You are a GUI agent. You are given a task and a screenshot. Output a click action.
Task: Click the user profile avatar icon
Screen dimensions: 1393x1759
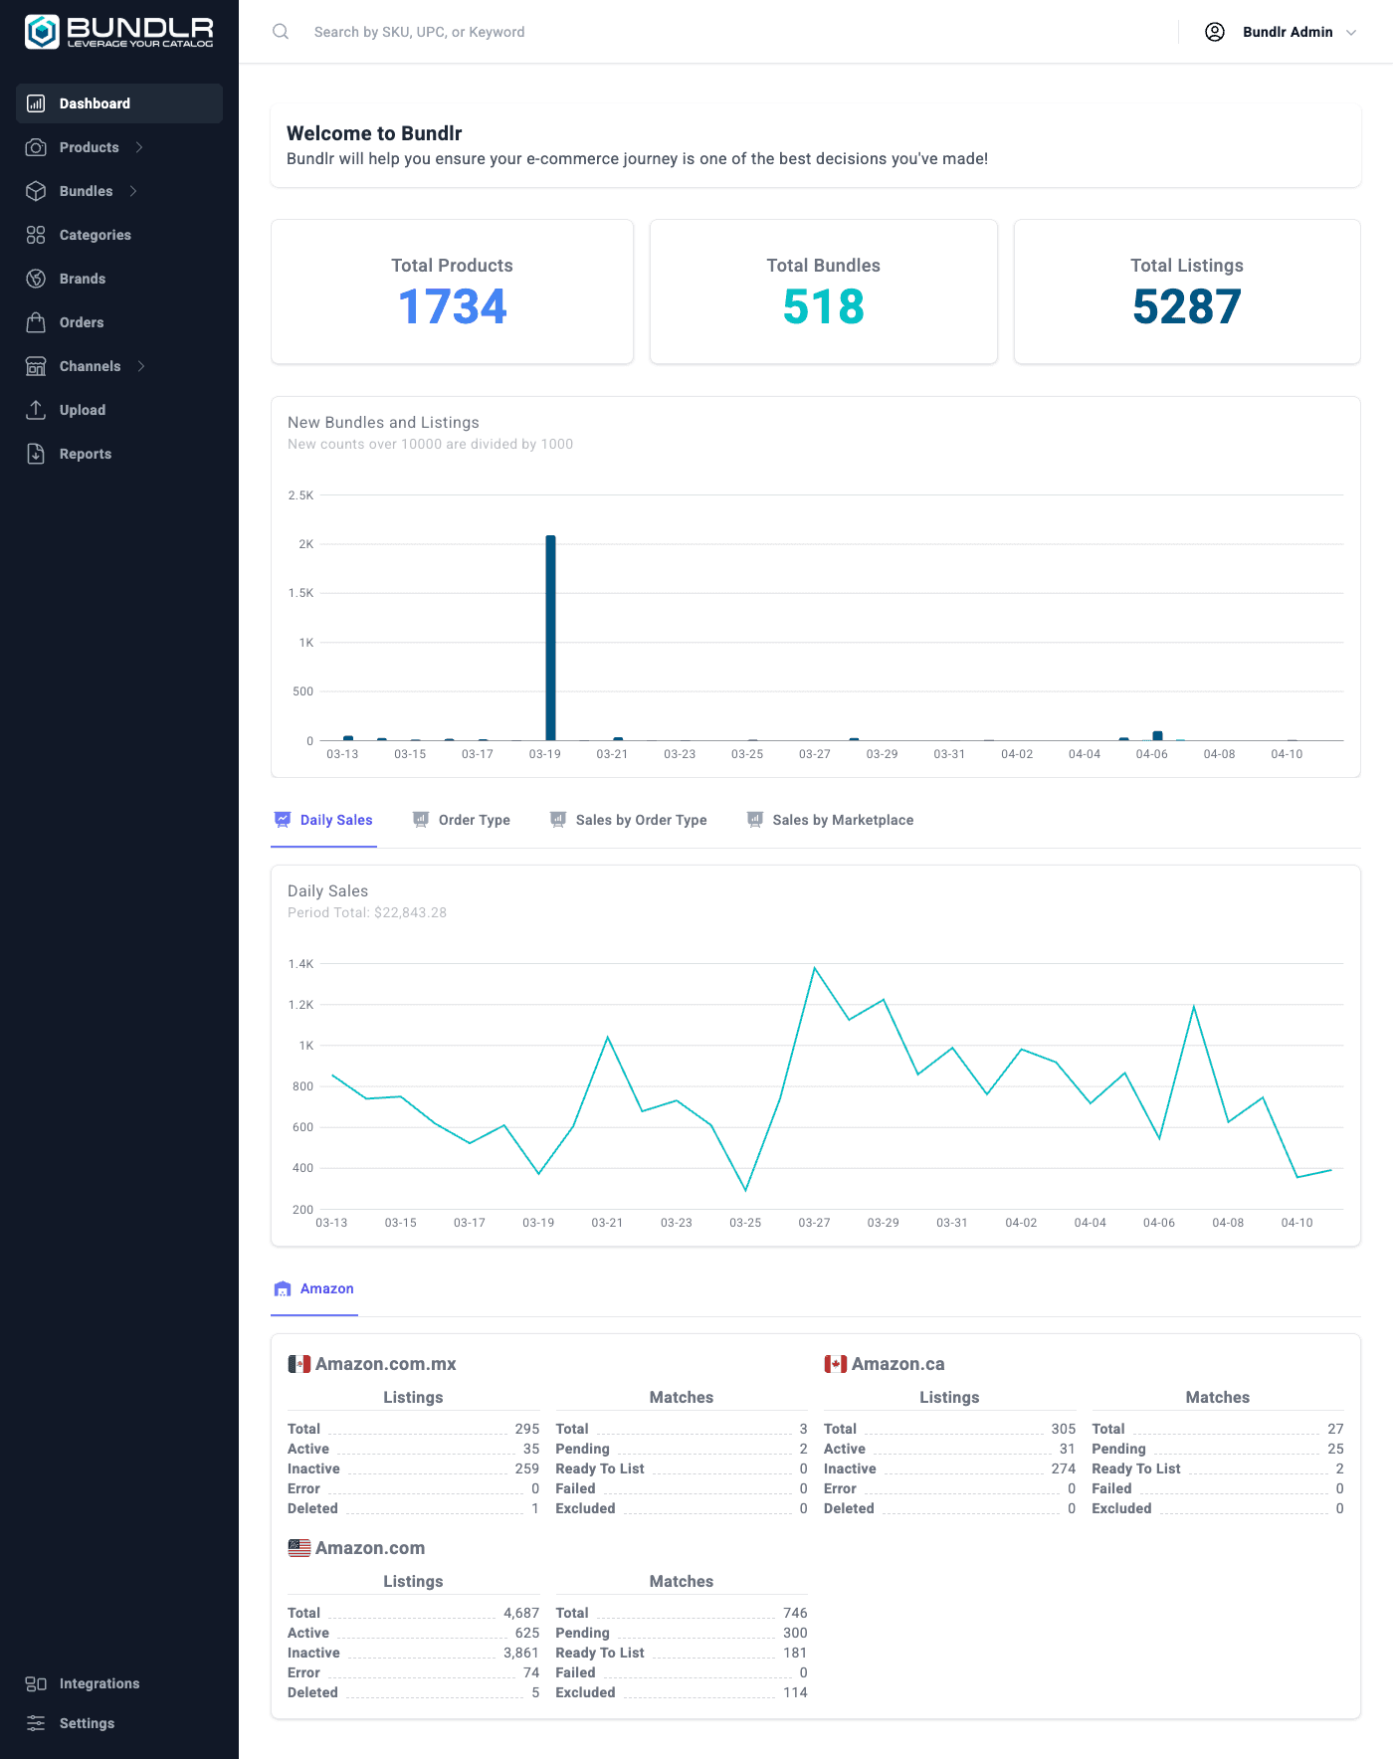1214,32
